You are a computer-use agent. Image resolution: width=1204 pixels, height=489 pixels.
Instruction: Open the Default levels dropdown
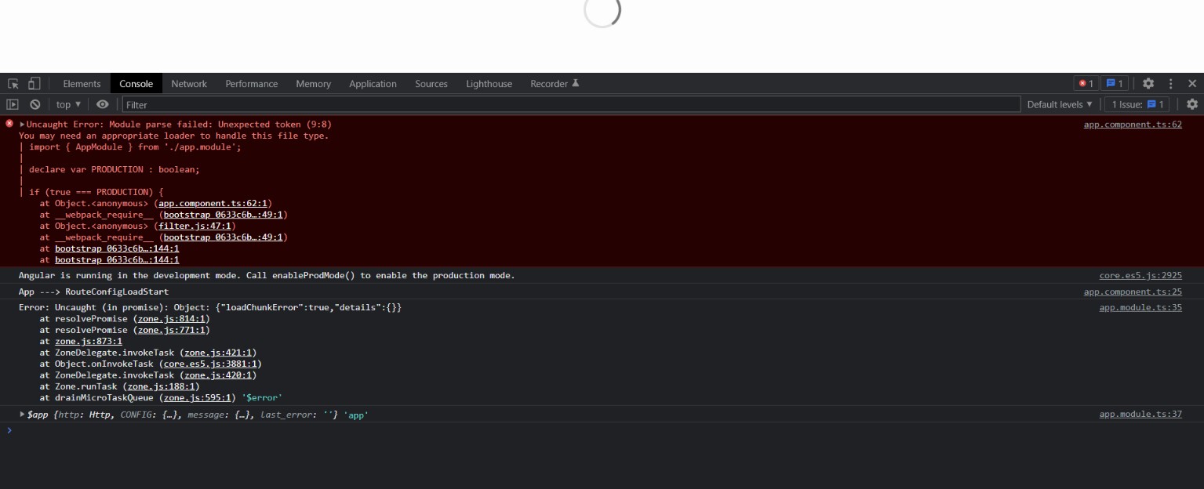(1061, 104)
